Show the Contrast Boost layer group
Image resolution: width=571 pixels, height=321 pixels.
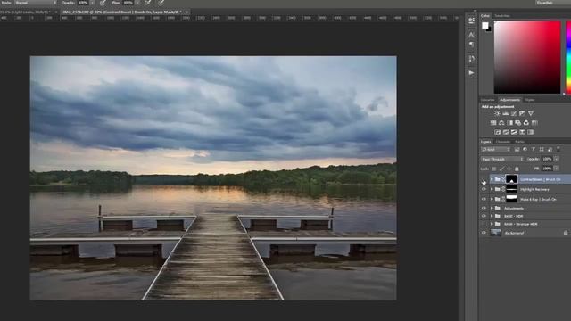[x=484, y=179]
